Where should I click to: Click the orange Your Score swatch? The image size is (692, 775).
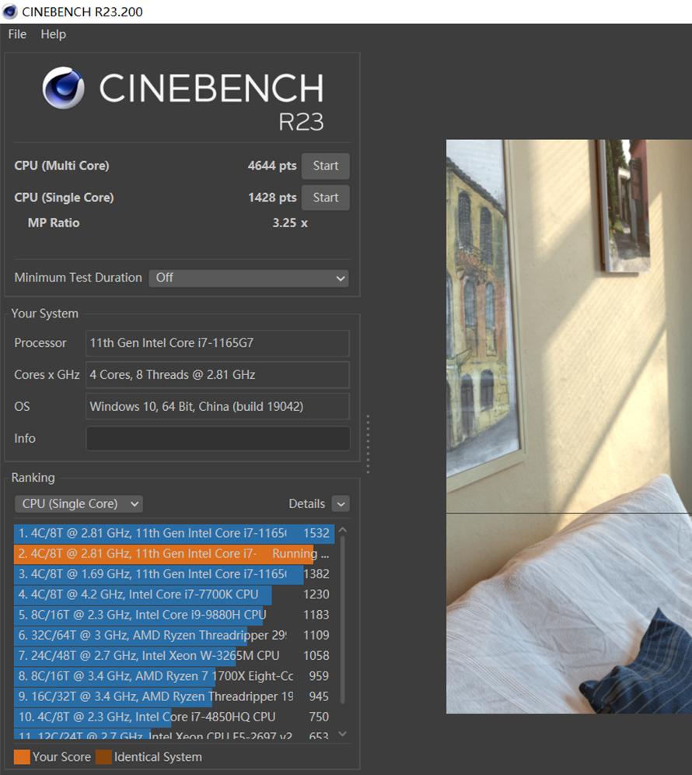[x=22, y=757]
